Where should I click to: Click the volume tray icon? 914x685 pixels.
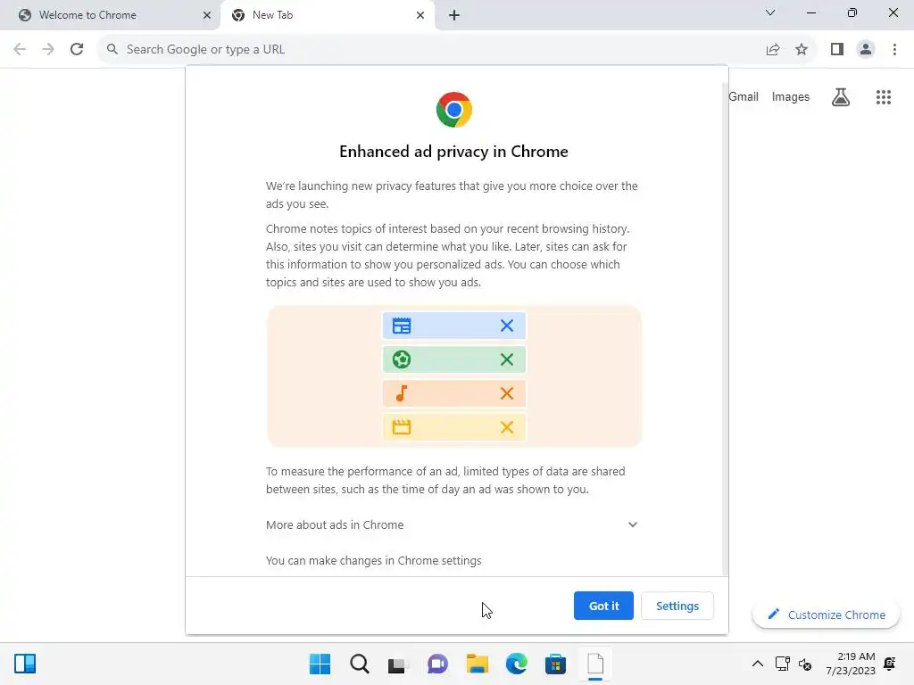(x=805, y=664)
